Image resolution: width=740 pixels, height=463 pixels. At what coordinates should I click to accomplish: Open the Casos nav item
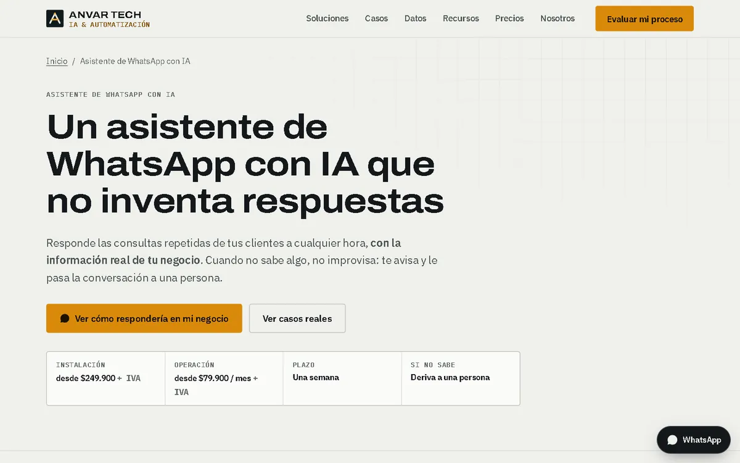click(376, 19)
